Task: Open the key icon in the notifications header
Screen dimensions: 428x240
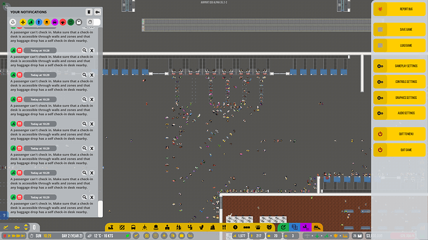Action: click(97, 12)
